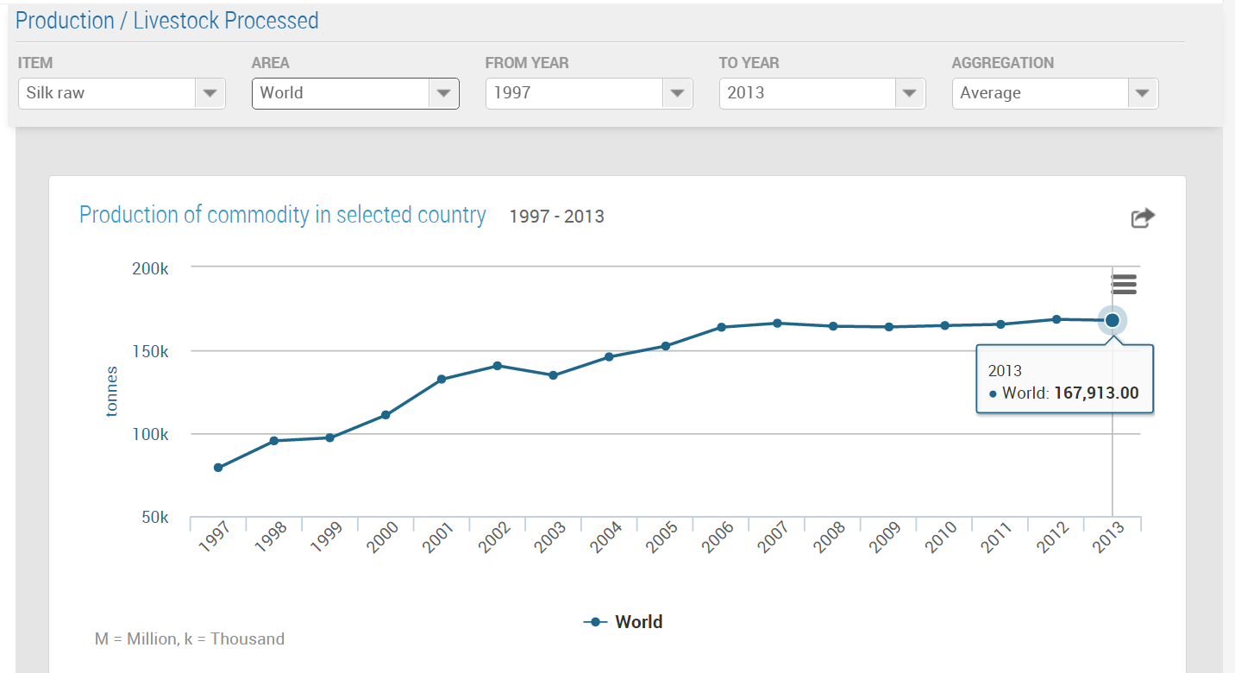
Task: Click the Production / Livestock Processed heading
Action: pyautogui.click(x=166, y=20)
